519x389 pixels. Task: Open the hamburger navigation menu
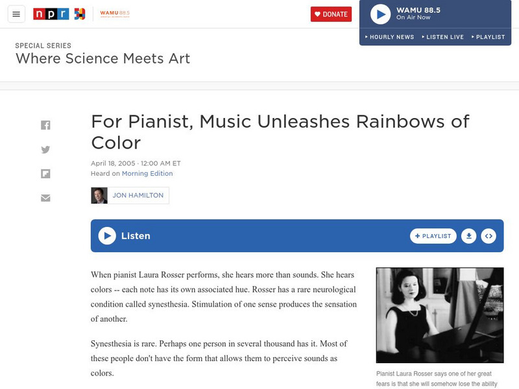point(16,14)
